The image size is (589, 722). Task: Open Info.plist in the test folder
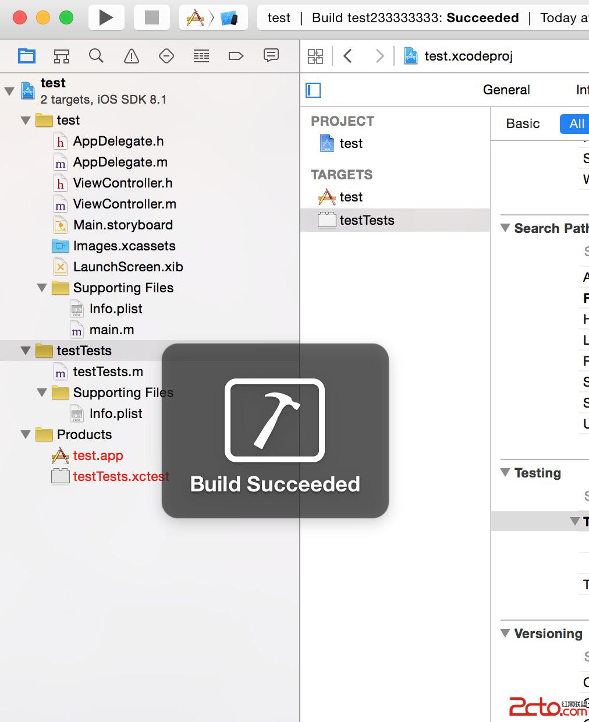(116, 309)
